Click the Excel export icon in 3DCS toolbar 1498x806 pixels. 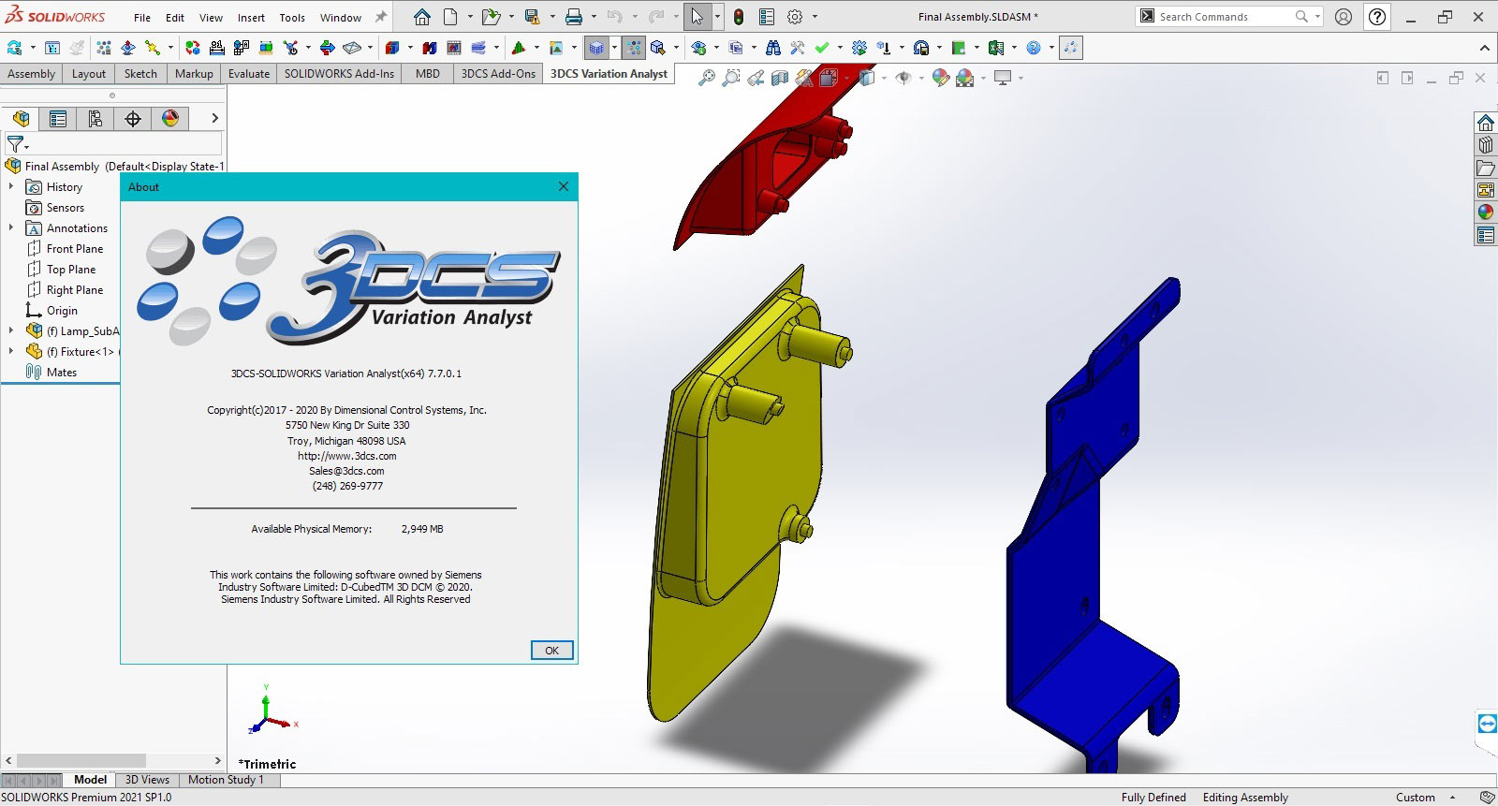tap(996, 48)
